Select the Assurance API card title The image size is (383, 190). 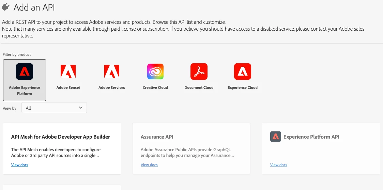click(157, 137)
